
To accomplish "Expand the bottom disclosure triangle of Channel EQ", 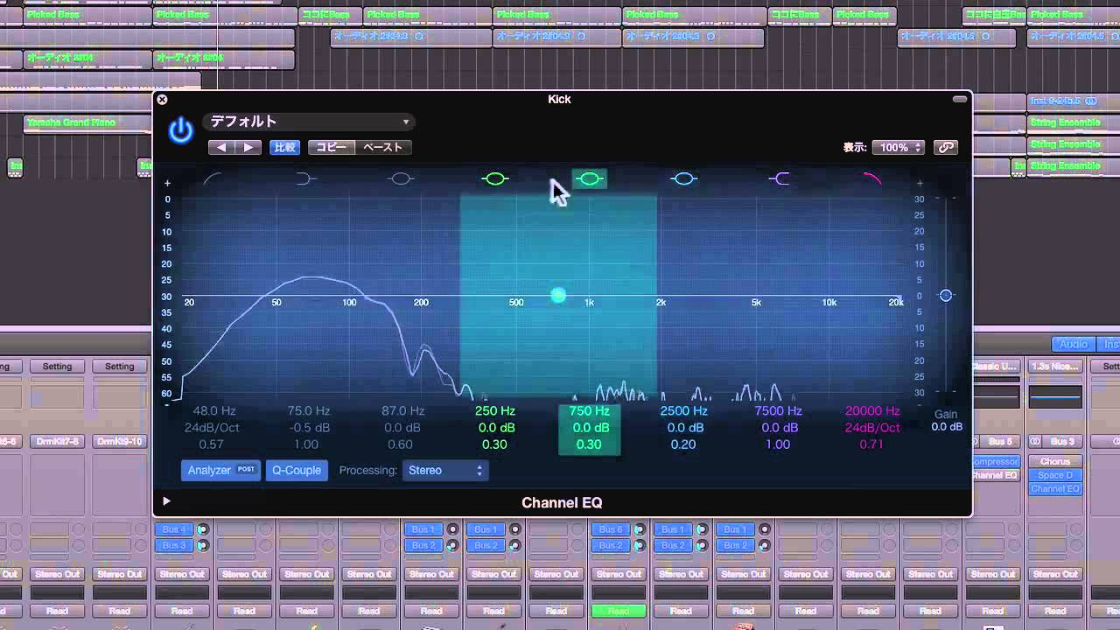I will [165, 501].
